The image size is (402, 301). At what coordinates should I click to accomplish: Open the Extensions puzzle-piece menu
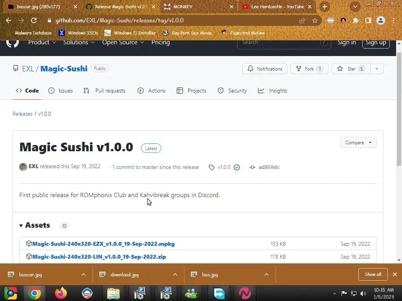pyautogui.click(x=355, y=20)
